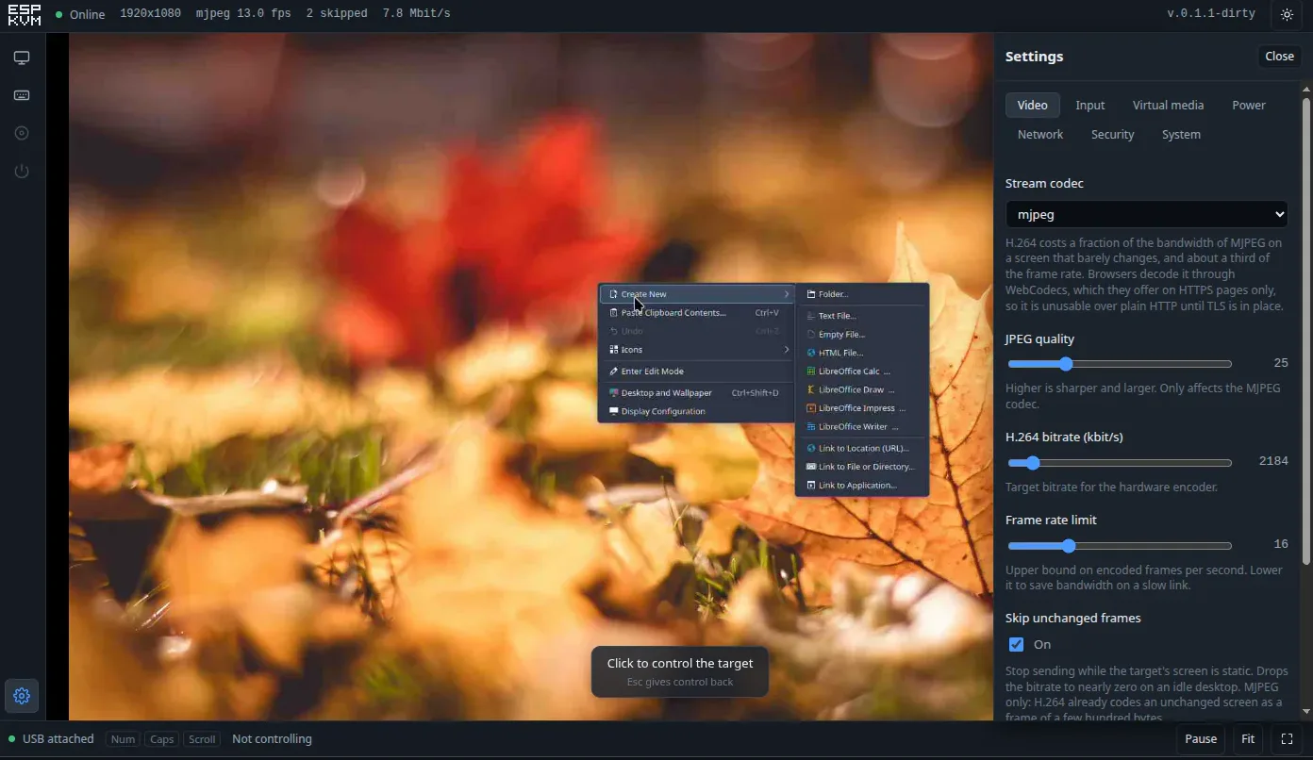Click the version label v.0.1.1-dirty

1211,14
